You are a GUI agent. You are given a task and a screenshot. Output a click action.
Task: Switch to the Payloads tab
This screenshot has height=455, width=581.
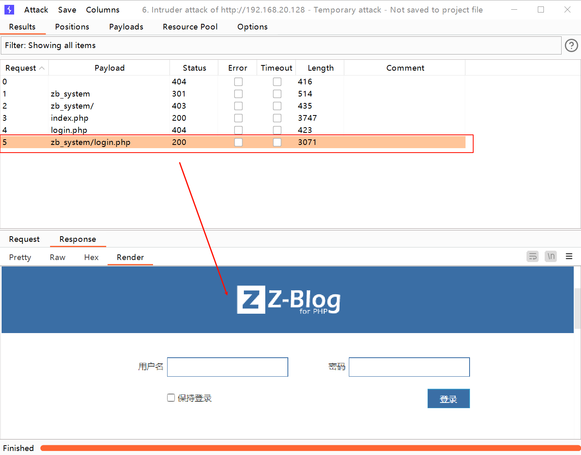[126, 27]
